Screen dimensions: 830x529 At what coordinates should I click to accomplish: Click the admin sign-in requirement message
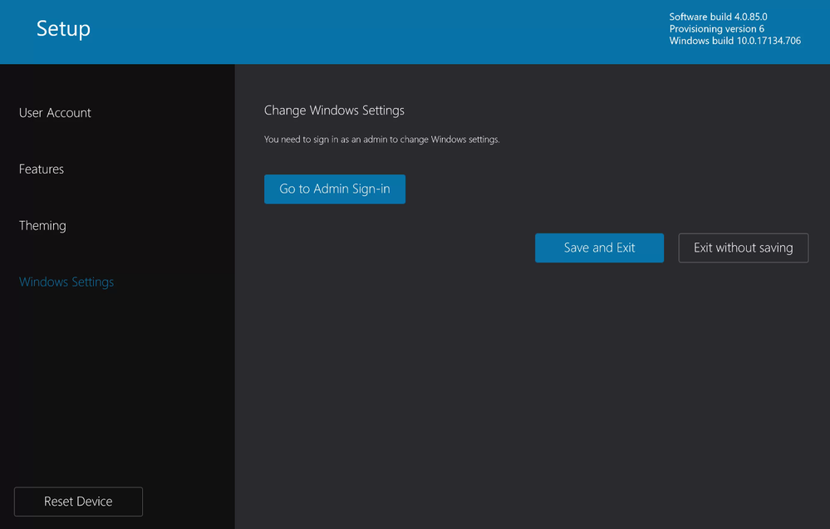(x=381, y=140)
